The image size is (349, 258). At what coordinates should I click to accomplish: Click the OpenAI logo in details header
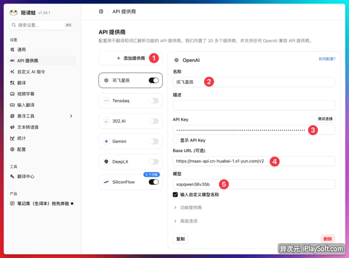coord(177,60)
